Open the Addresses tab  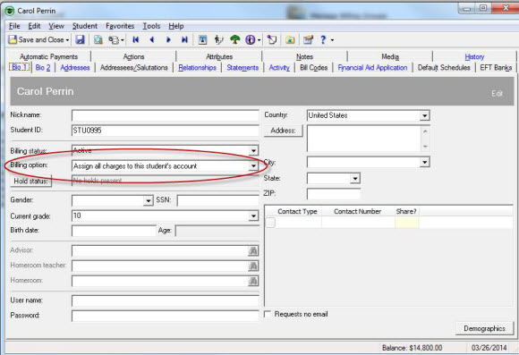(x=75, y=67)
